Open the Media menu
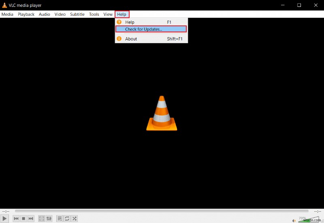Image resolution: width=324 pixels, height=223 pixels. (7, 14)
